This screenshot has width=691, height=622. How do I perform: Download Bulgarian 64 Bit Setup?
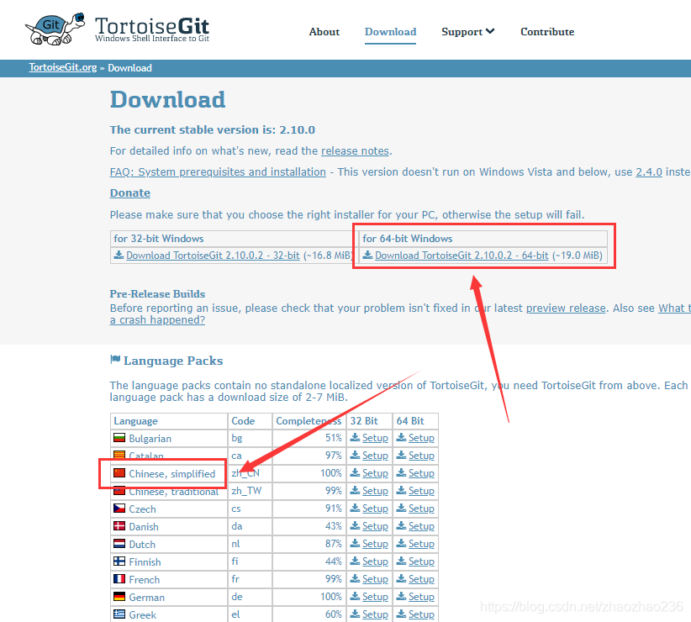point(421,438)
